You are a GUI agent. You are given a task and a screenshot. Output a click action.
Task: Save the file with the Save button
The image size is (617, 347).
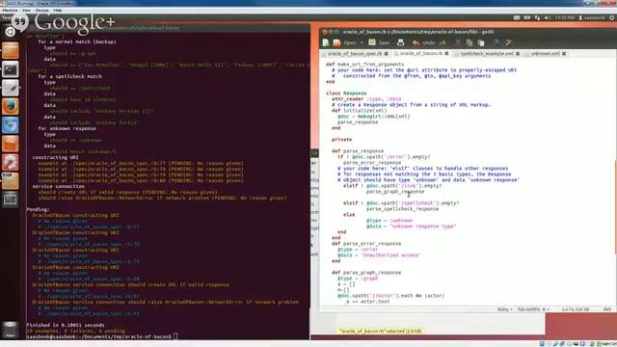tap(379, 42)
